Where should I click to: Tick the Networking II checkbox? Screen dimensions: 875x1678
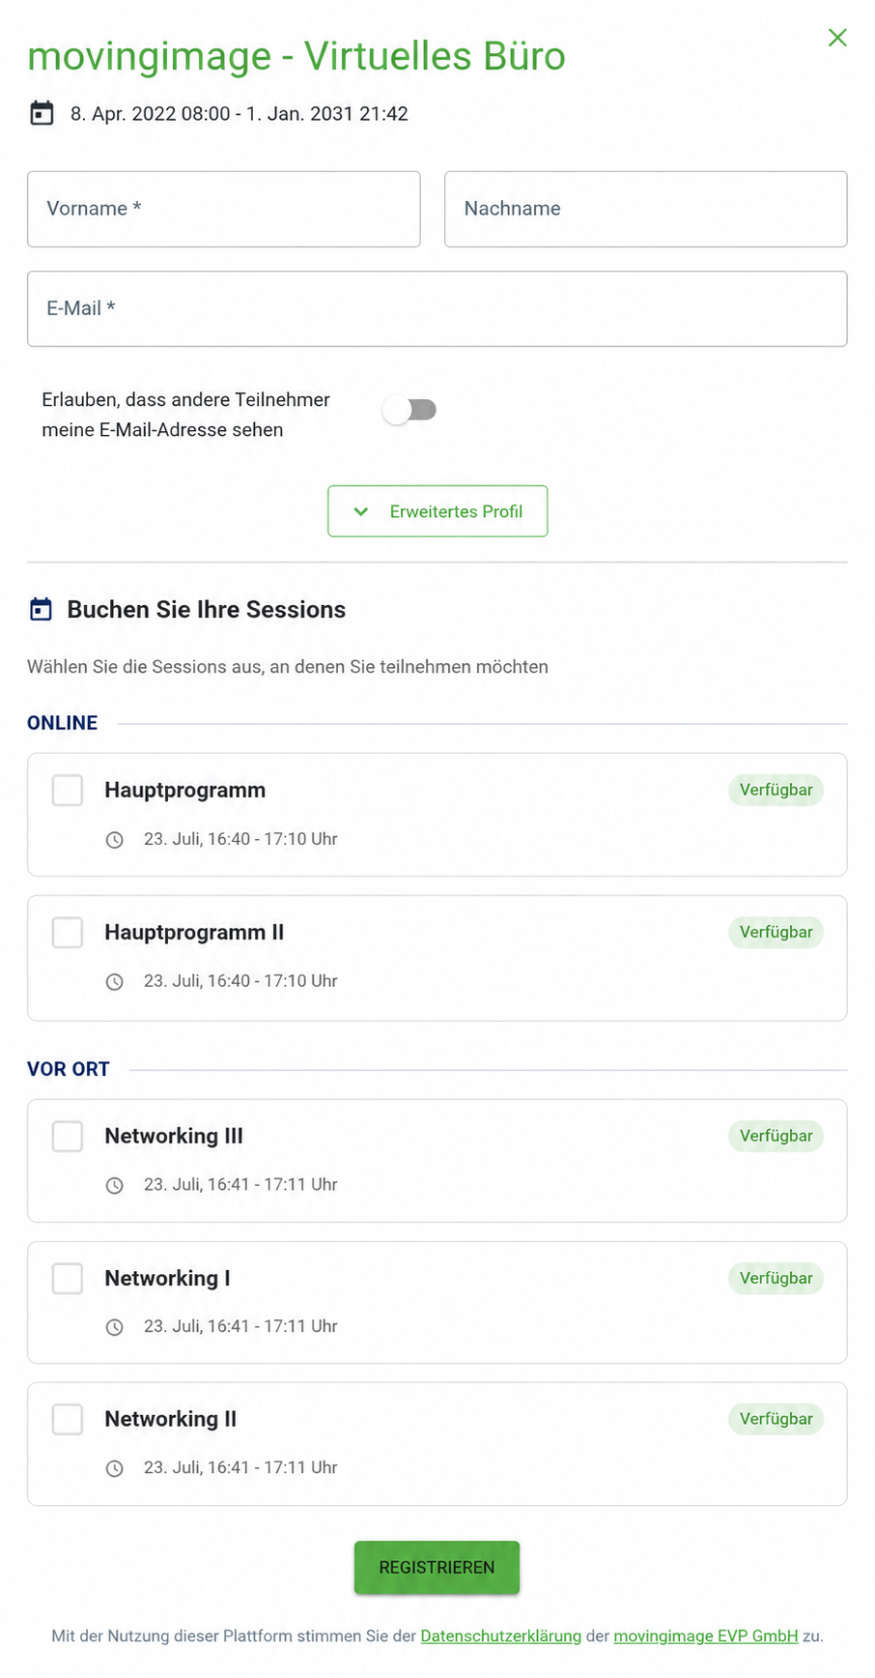click(x=68, y=1419)
